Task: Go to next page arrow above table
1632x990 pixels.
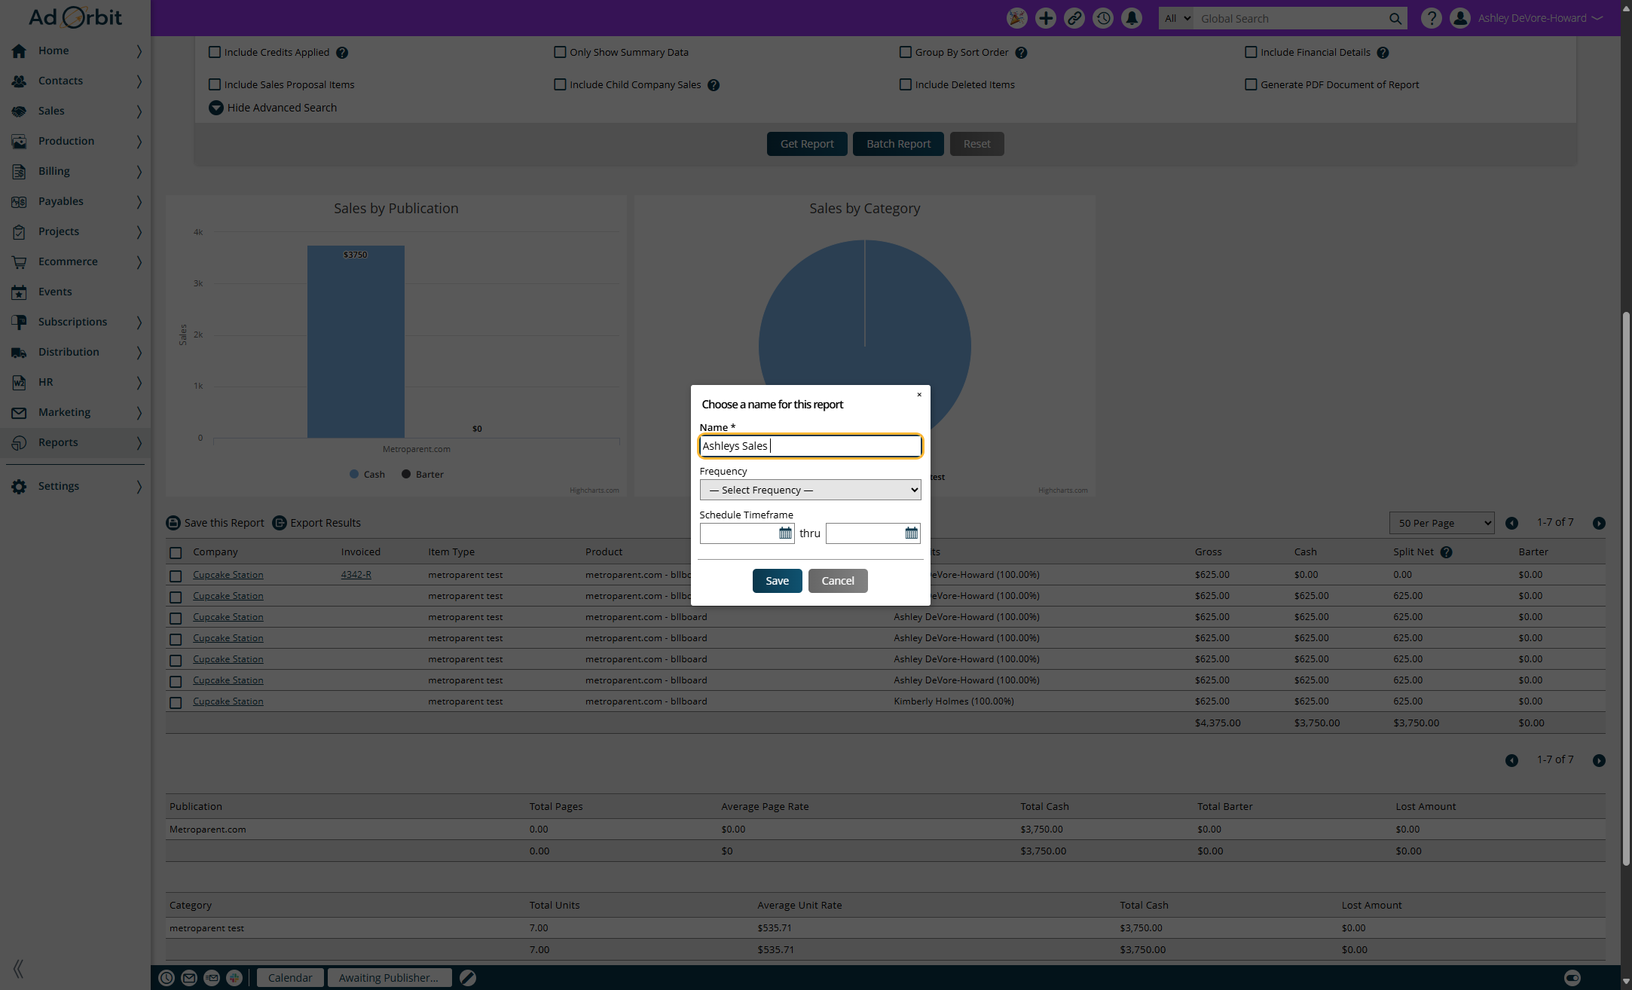Action: pyautogui.click(x=1599, y=524)
